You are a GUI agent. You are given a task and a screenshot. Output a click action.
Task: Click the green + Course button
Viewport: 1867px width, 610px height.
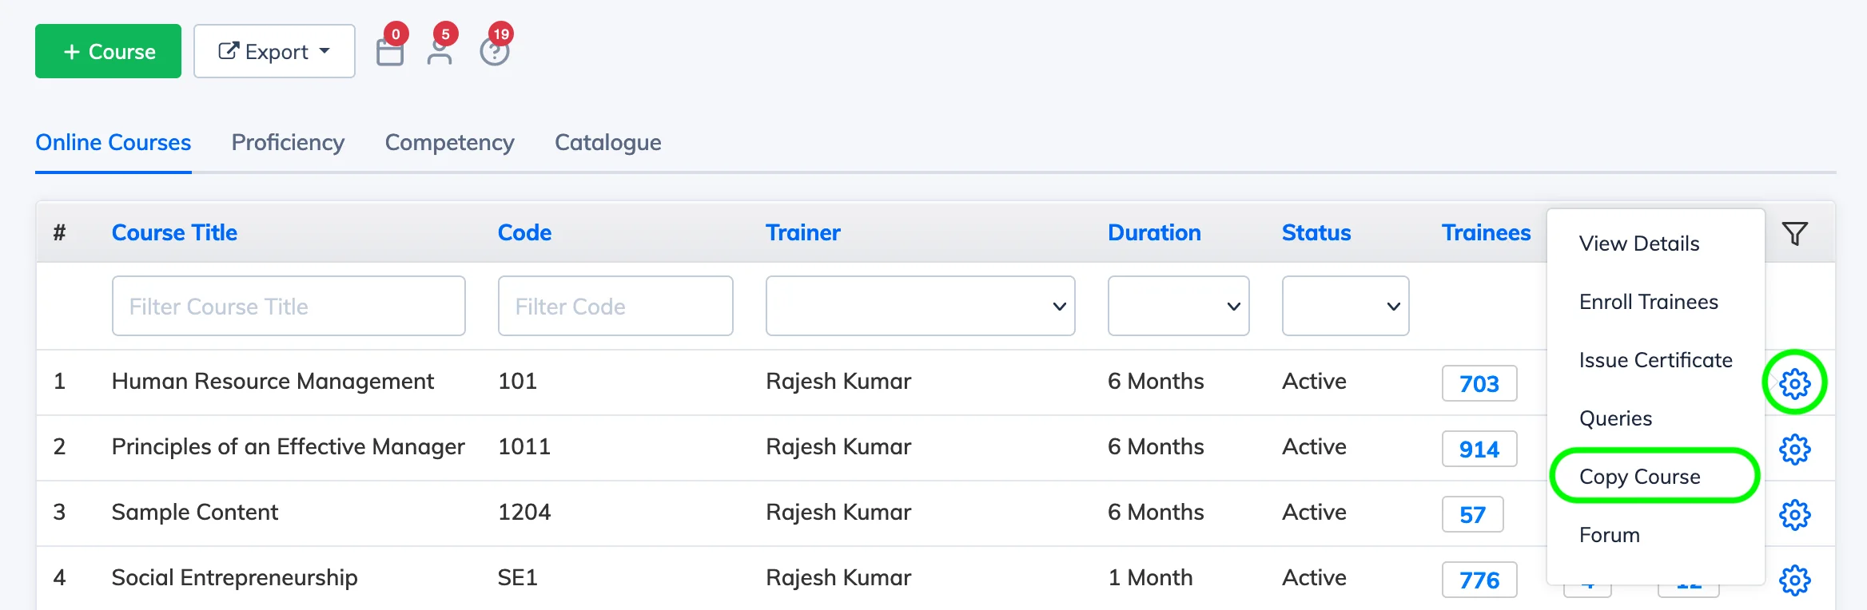click(108, 51)
